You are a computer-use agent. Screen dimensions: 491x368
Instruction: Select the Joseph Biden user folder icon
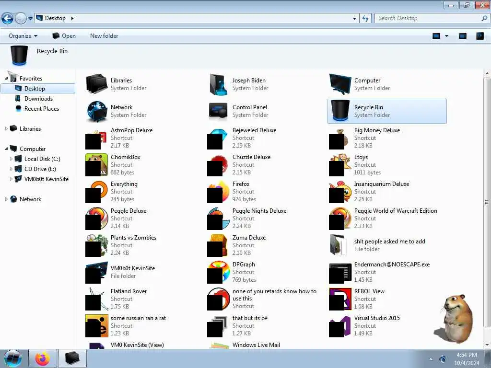(218, 84)
